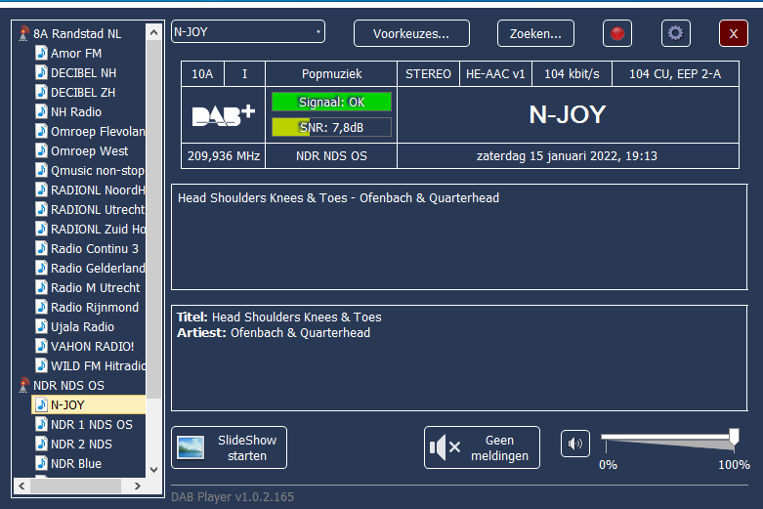This screenshot has width=763, height=509.
Task: Open the Voorkeuzes presets button
Action: [411, 33]
